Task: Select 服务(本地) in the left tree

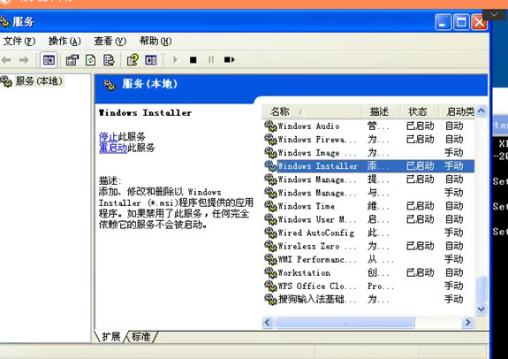Action: [39, 80]
